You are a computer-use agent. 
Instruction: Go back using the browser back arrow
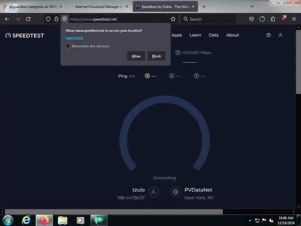[x=7, y=19]
